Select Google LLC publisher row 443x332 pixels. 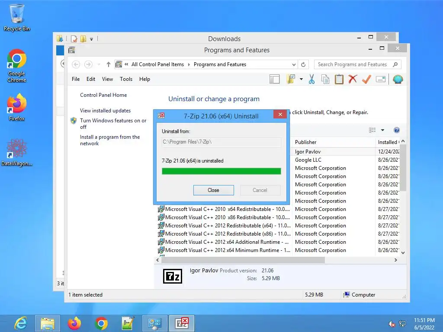[x=308, y=160]
